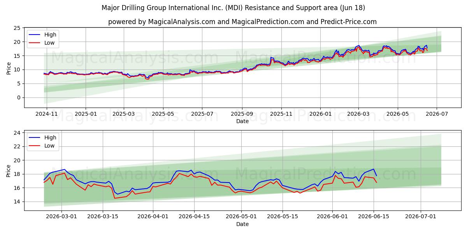The image size is (467, 233).
Task: Click the '0' y-axis tick in the top chart
Action: click(19, 97)
